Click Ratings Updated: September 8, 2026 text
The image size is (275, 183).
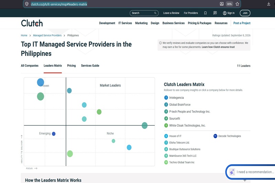(x=231, y=35)
